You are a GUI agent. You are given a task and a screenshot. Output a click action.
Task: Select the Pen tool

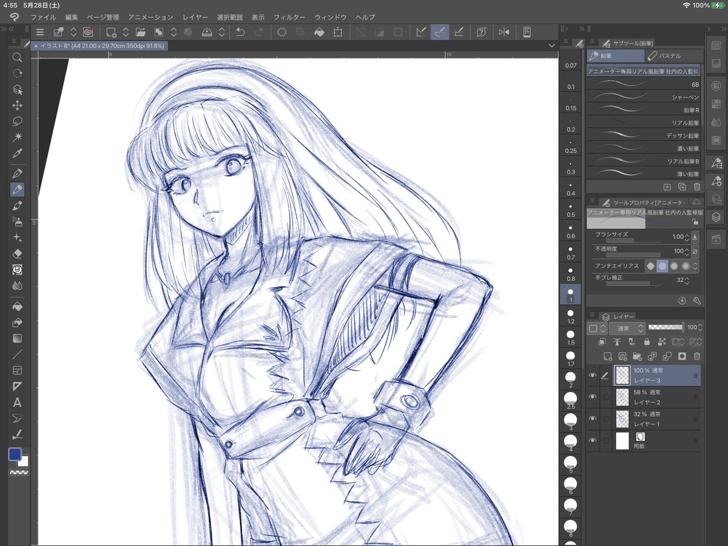pos(17,174)
